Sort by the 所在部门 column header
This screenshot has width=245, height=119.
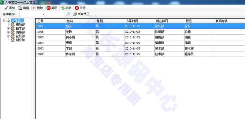point(169,21)
